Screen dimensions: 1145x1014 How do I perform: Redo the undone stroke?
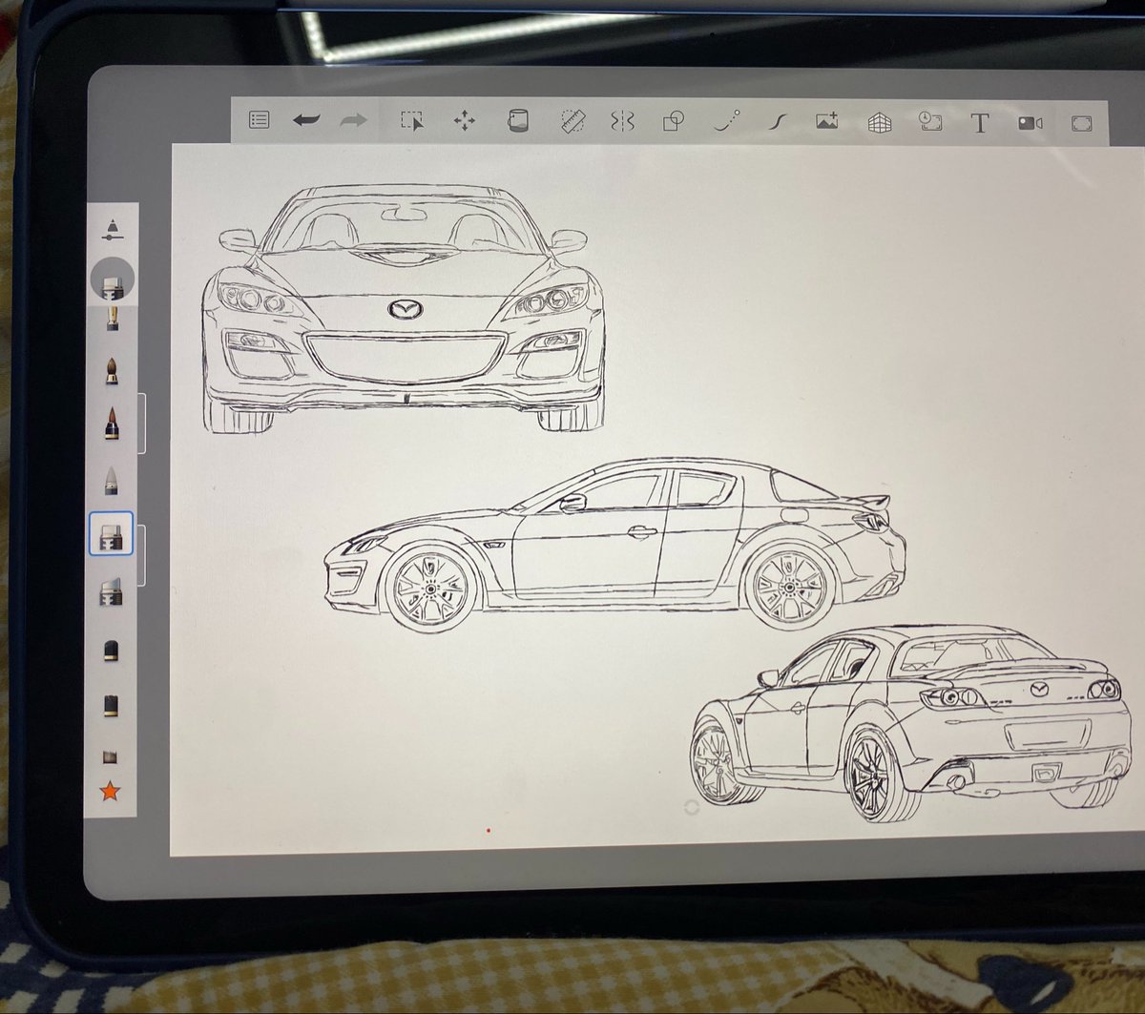point(354,121)
